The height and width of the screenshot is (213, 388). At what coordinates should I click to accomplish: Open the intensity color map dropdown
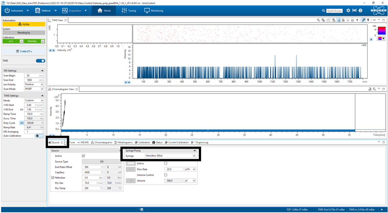click(x=381, y=39)
